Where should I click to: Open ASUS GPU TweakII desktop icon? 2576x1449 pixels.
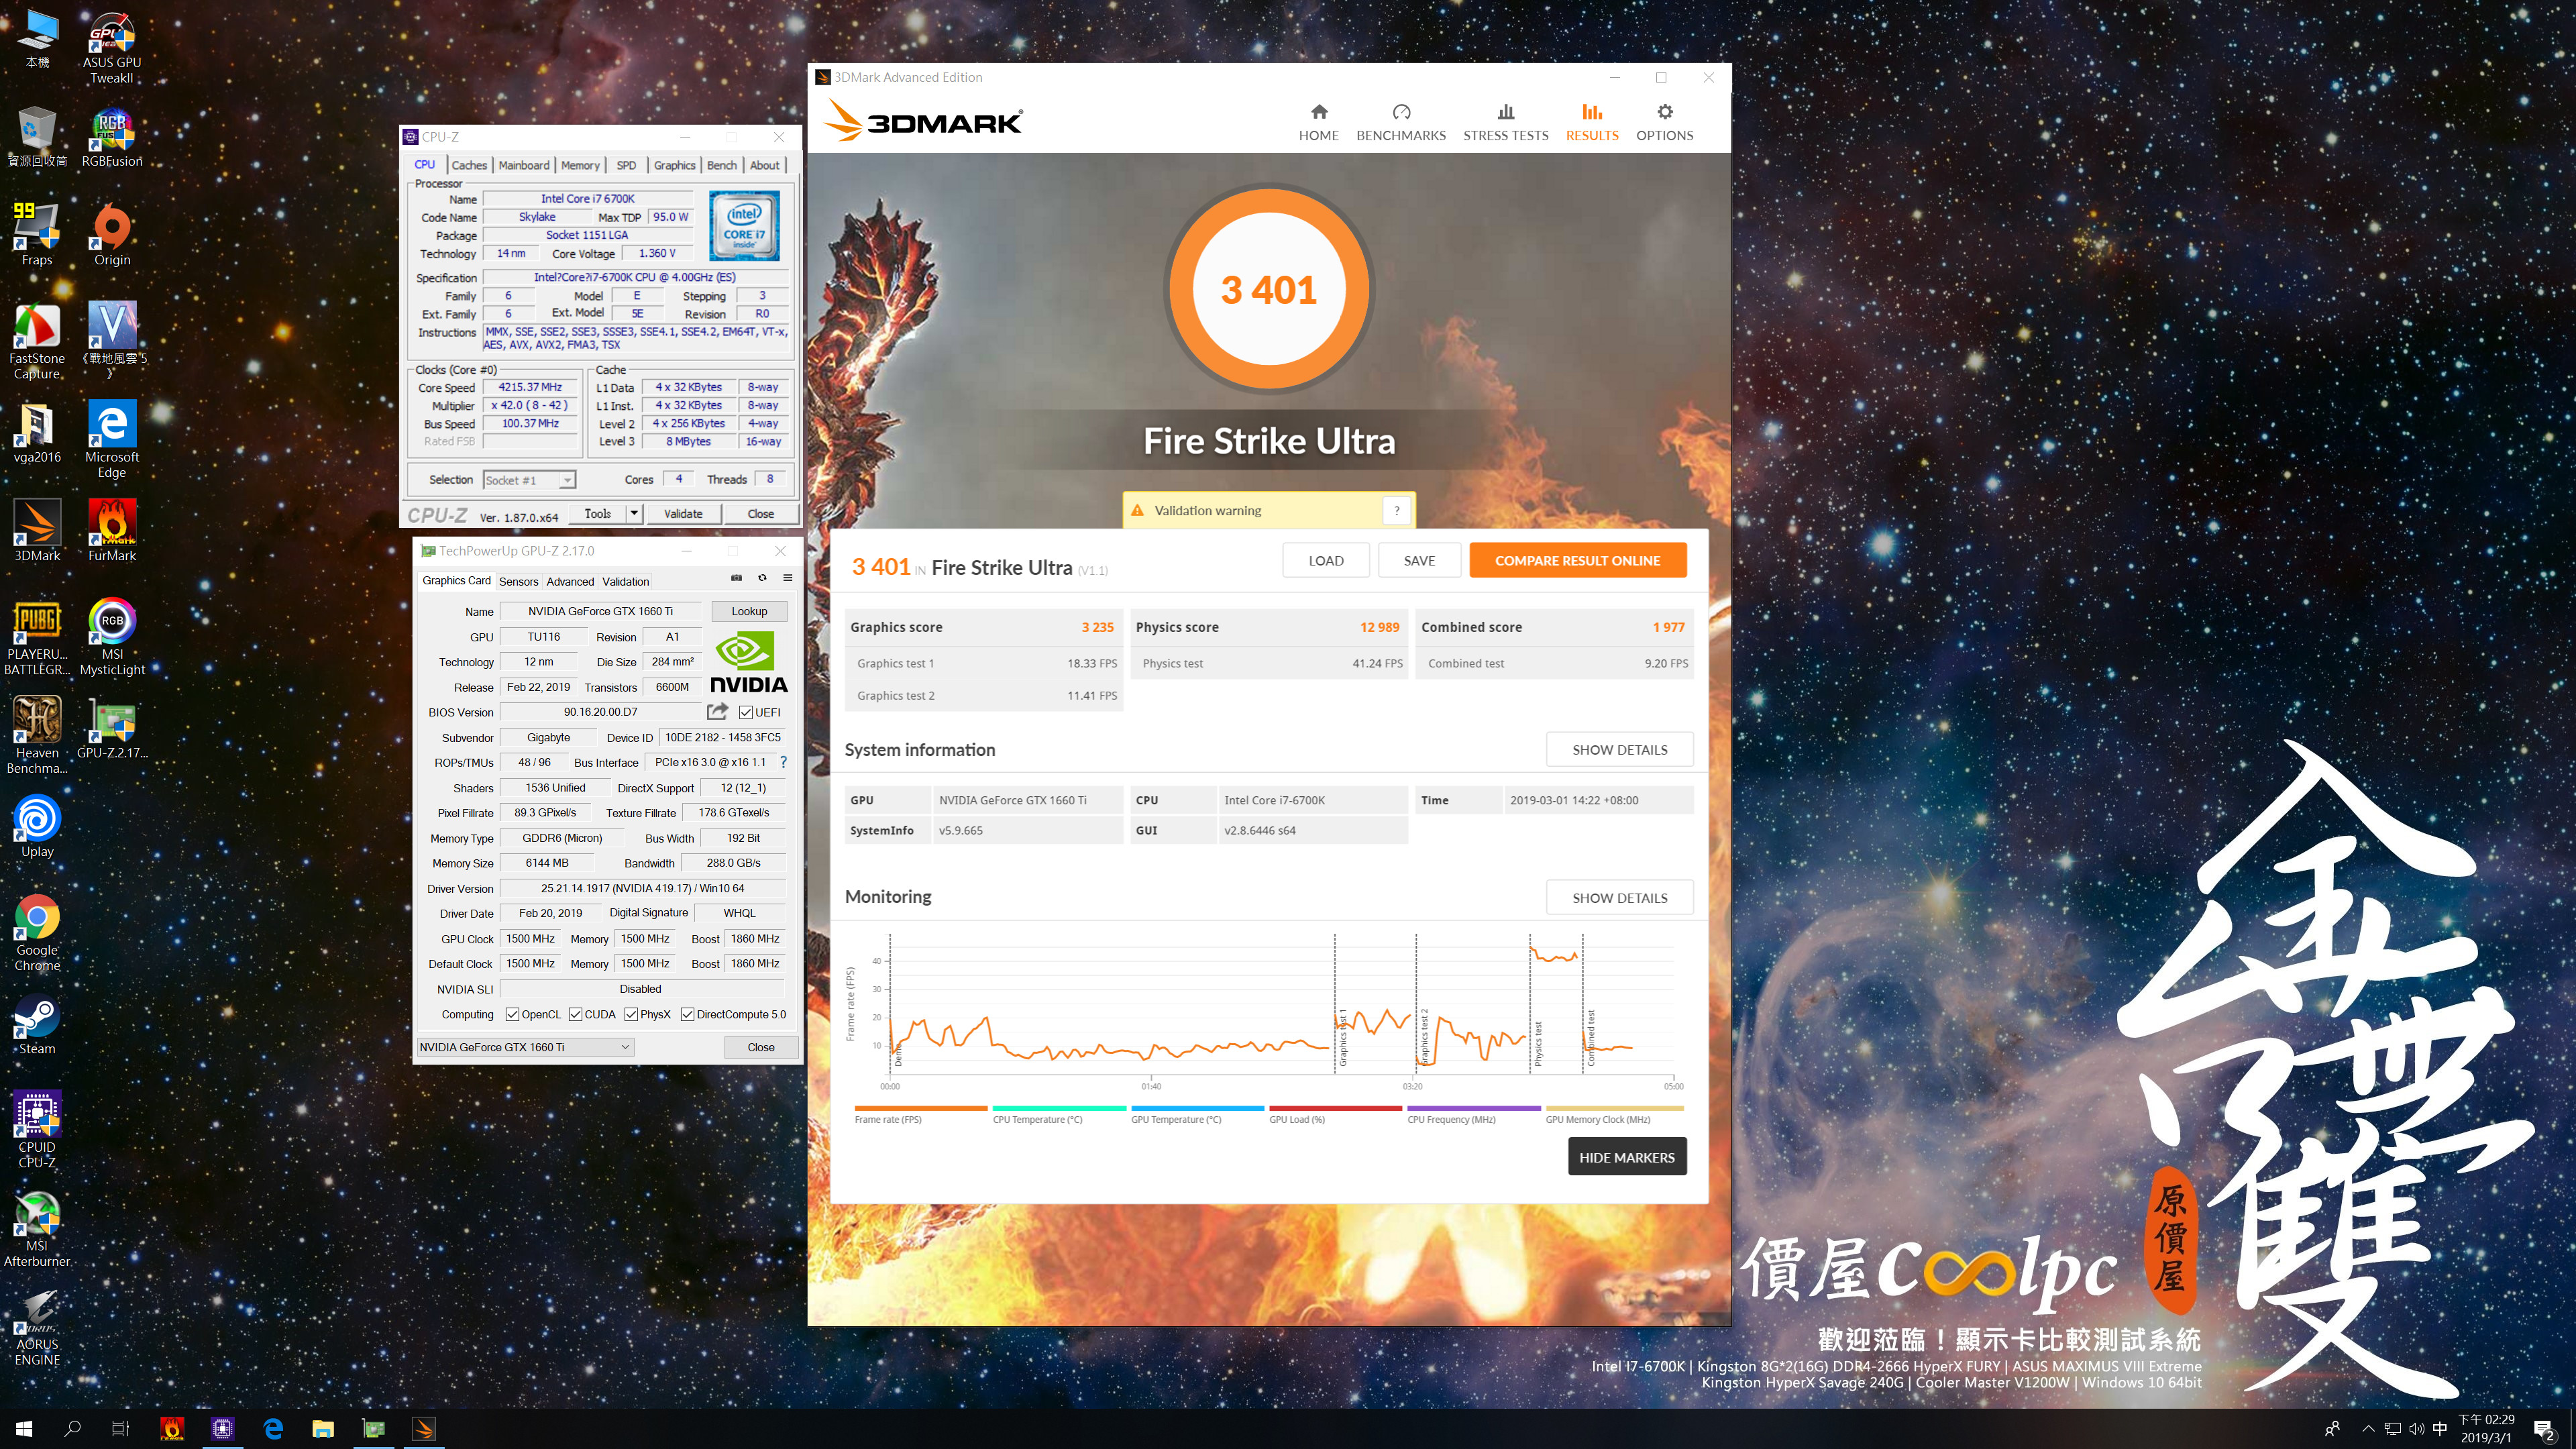pyautogui.click(x=112, y=48)
